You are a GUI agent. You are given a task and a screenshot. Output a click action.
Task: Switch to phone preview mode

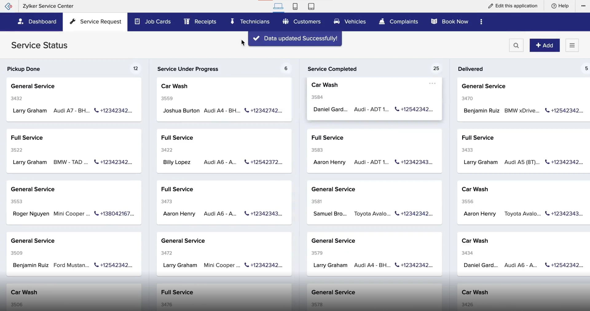pos(295,6)
